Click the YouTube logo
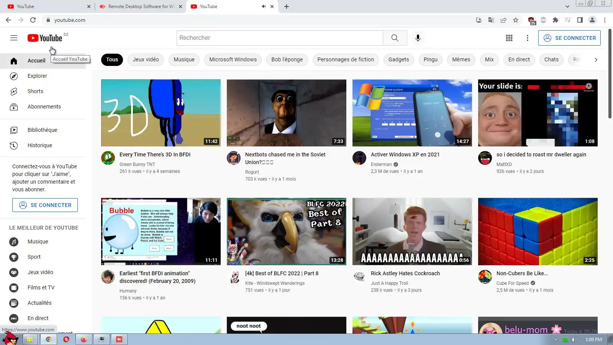613x345 pixels. pyautogui.click(x=45, y=38)
